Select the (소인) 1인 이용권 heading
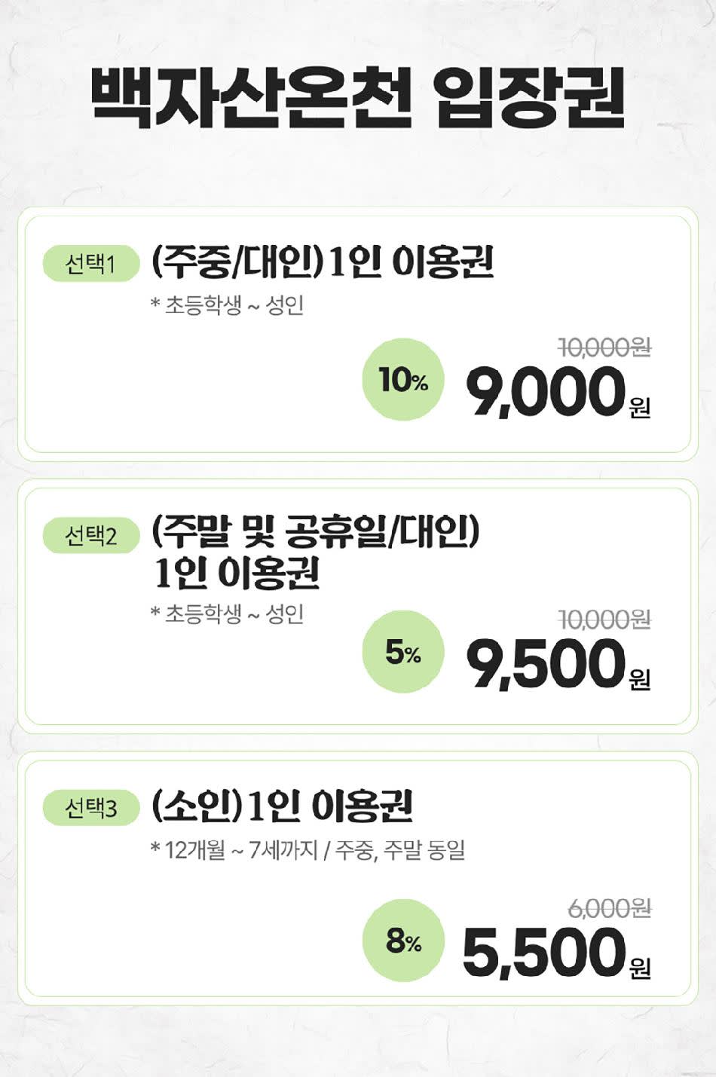Image resolution: width=716 pixels, height=1077 pixels. click(x=282, y=806)
